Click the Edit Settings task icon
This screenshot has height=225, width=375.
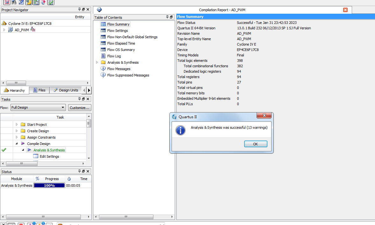pyautogui.click(x=36, y=156)
